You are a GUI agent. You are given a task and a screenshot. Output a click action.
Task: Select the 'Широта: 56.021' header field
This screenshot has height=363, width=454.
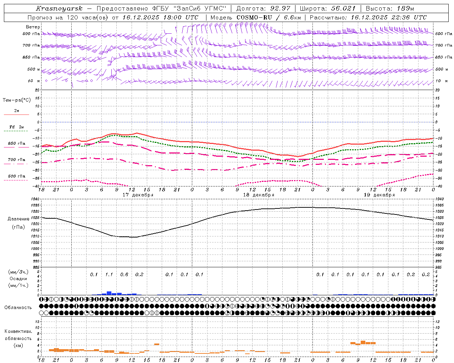327,9
